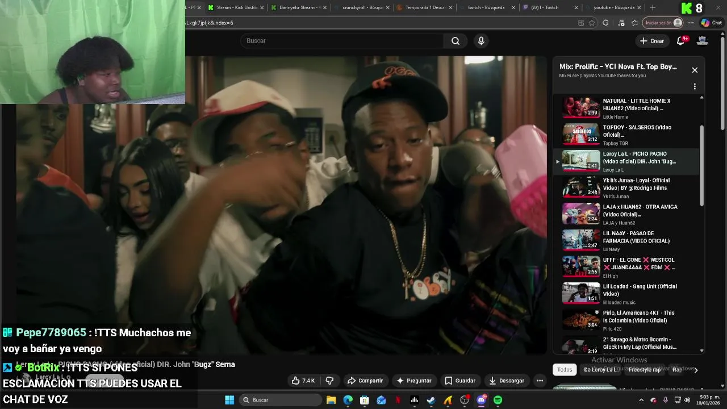Switch to twitch - Búsqueda tab
This screenshot has height=409, width=727.
click(488, 7)
